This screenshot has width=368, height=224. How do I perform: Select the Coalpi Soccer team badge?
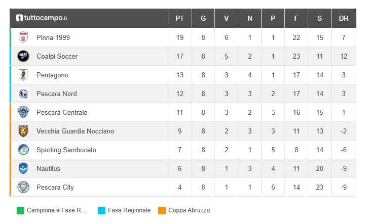(x=23, y=56)
